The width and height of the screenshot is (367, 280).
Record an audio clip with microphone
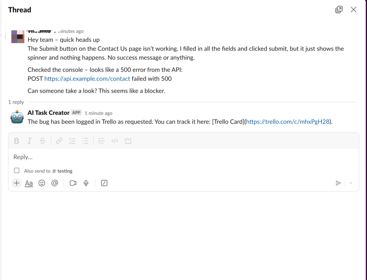[86, 183]
